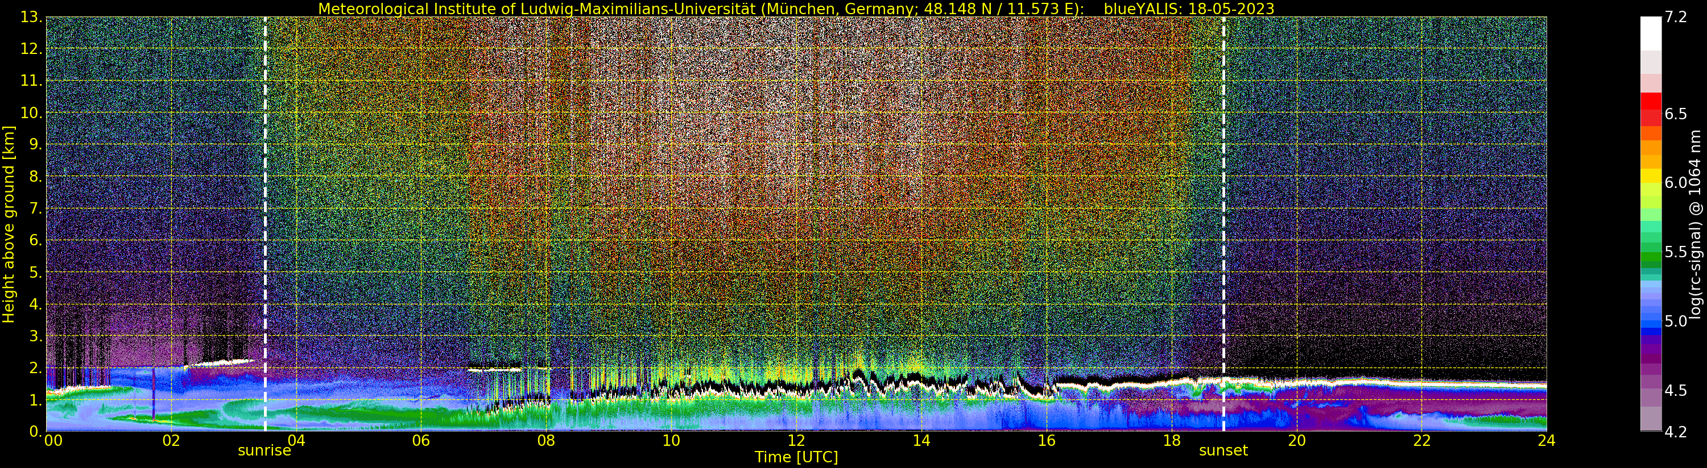Screen dimensions: 1707x468
Task: Click the height-axis tick label '6.'
Action: tap(36, 241)
